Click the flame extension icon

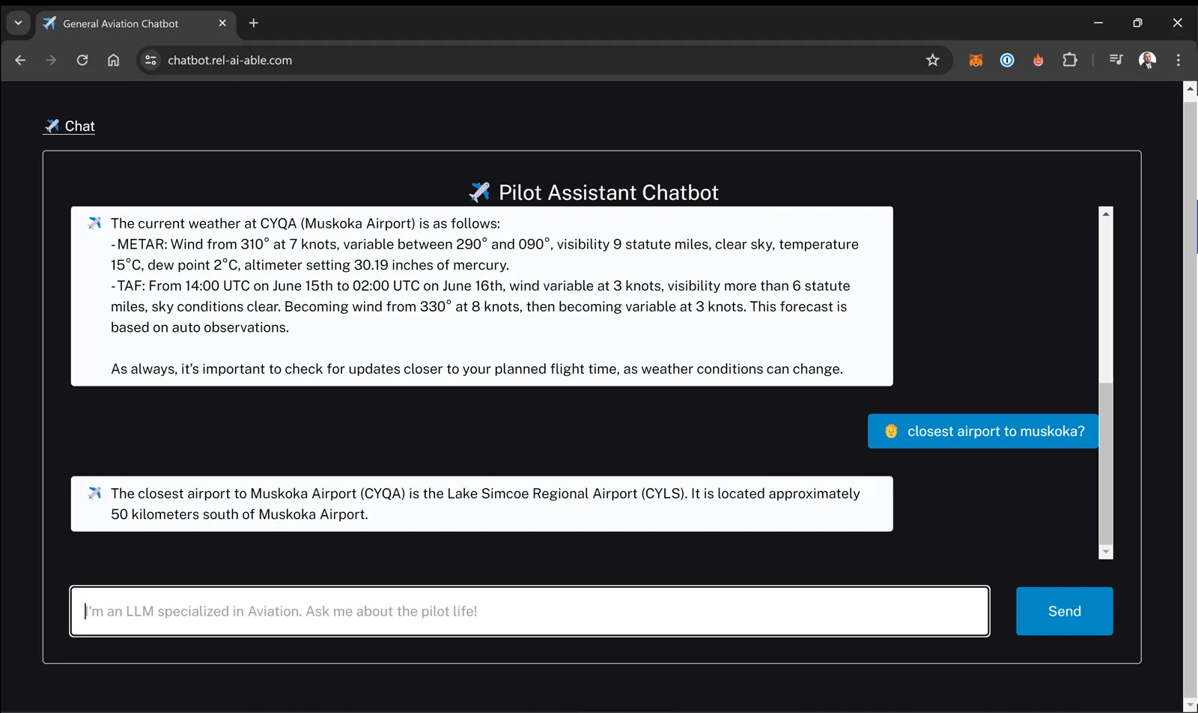(x=1039, y=60)
